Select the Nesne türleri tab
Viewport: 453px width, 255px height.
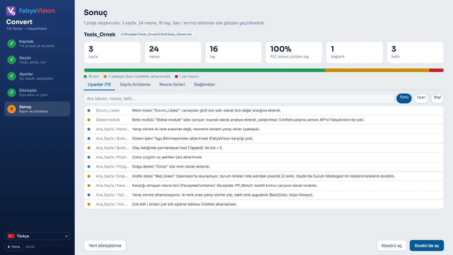pos(172,85)
